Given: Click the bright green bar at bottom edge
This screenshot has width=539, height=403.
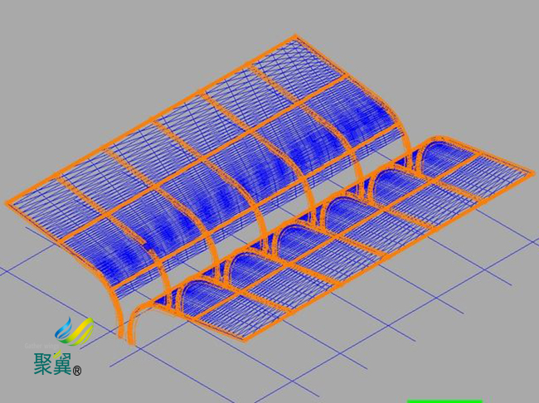Looking at the screenshot, I should [444, 401].
